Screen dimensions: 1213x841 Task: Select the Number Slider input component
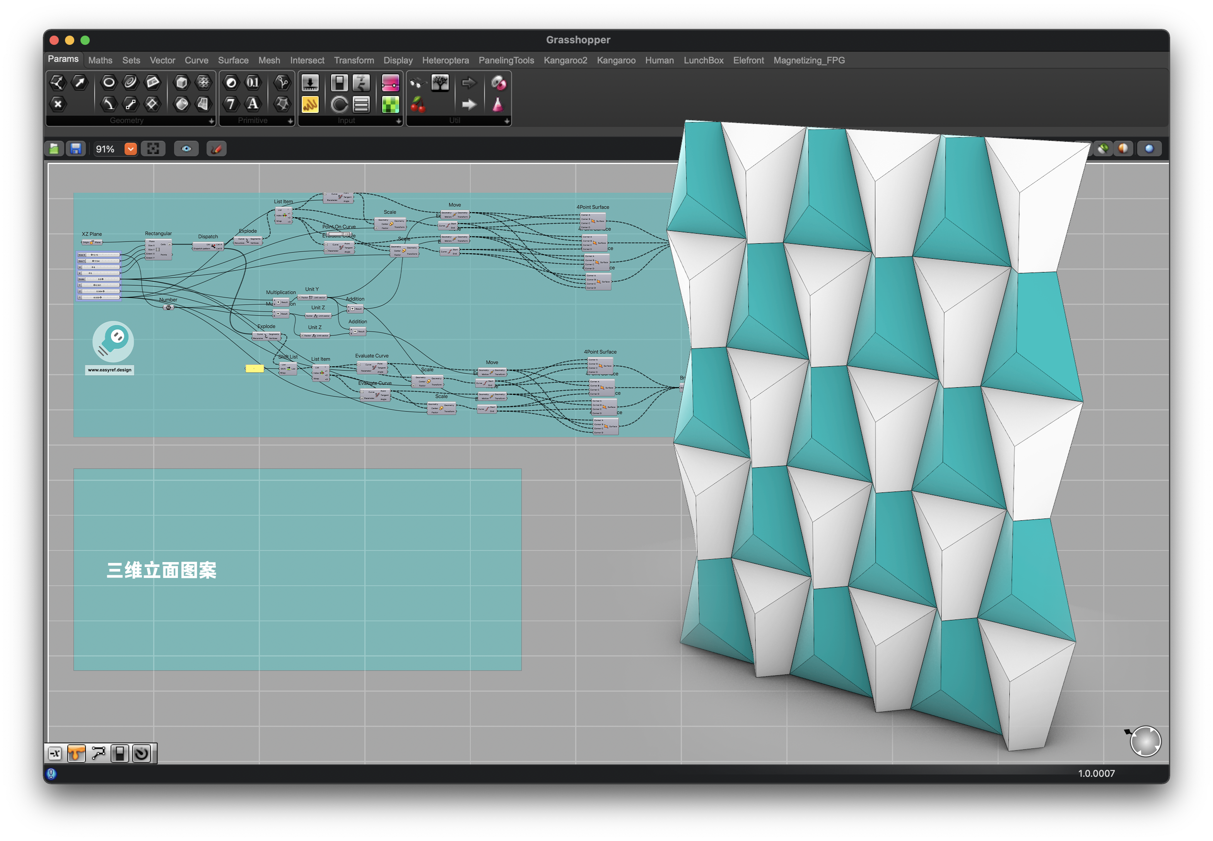pos(310,83)
